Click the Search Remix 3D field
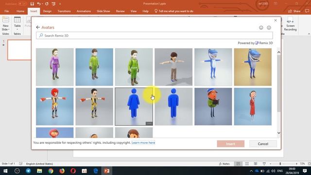 tap(155, 35)
